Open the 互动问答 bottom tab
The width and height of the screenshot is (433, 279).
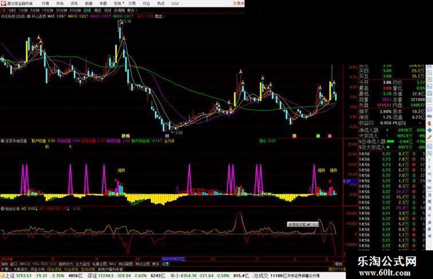coord(88,269)
